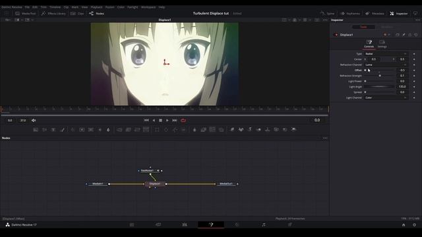This screenshot has height=237, width=422.
Task: Mute audio with the speaker icon
Action: (x=34, y=120)
